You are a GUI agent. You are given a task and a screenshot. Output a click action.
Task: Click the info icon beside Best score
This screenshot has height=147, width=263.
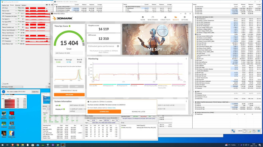pos(81,59)
